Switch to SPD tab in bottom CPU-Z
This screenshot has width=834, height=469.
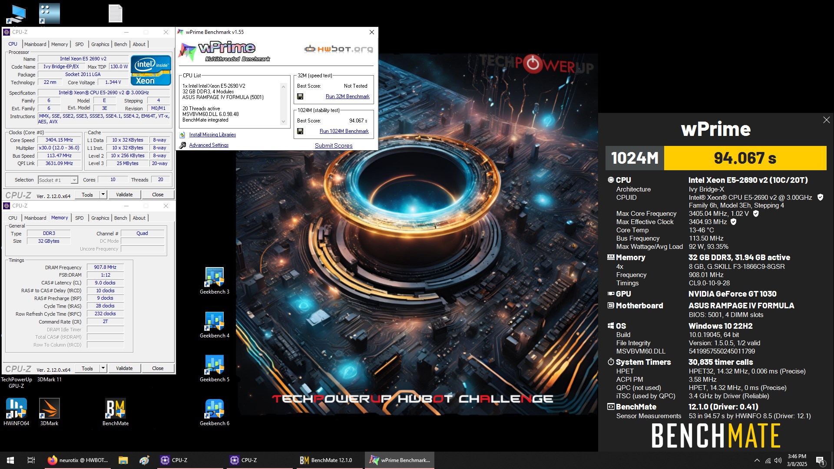tap(79, 218)
